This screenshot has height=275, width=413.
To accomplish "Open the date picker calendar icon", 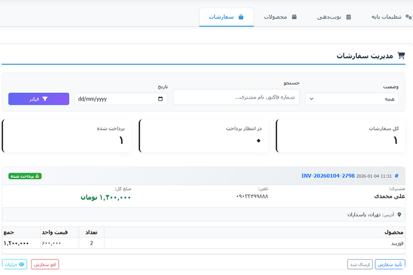I will tap(160, 99).
